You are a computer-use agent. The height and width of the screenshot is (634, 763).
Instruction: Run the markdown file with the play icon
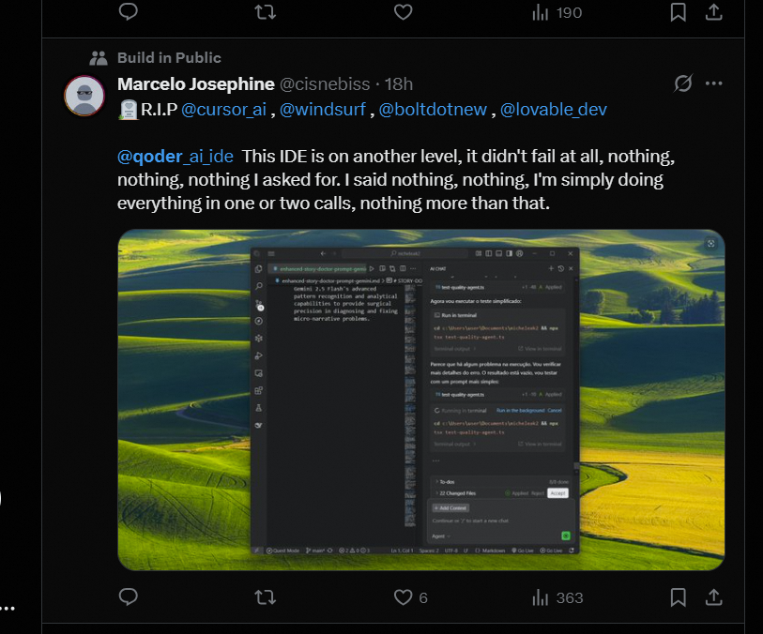pyautogui.click(x=372, y=266)
